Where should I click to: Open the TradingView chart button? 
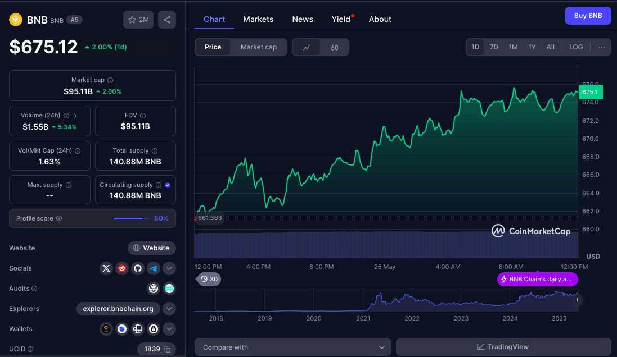[x=503, y=347]
